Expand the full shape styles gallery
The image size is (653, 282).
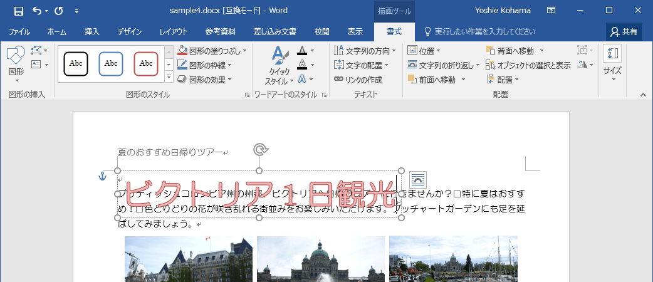click(169, 76)
